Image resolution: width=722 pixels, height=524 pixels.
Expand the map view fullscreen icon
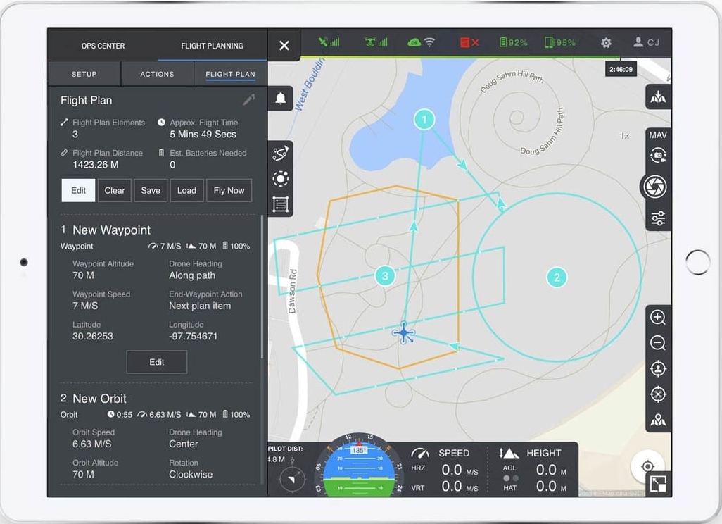(658, 484)
